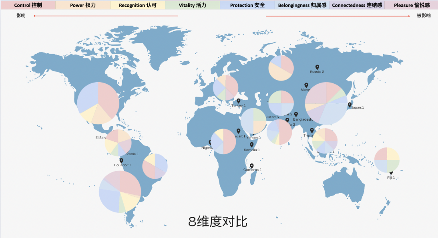The image size is (438, 238).
Task: Open the pie chart above Yemen label
Action: click(253, 121)
